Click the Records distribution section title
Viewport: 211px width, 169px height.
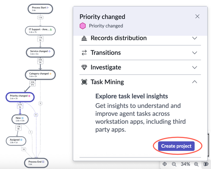(119, 38)
